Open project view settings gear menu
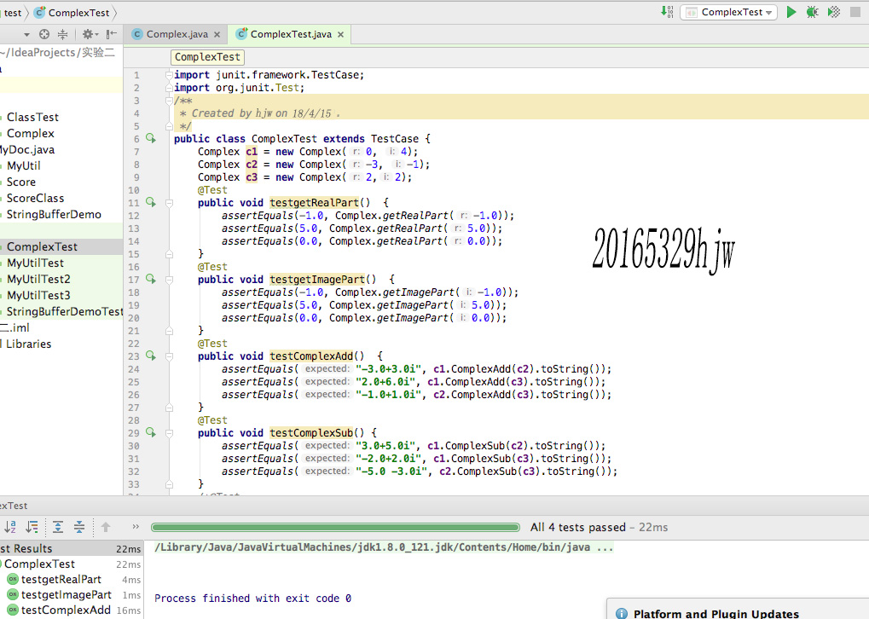Image resolution: width=869 pixels, height=619 pixels. coord(88,34)
